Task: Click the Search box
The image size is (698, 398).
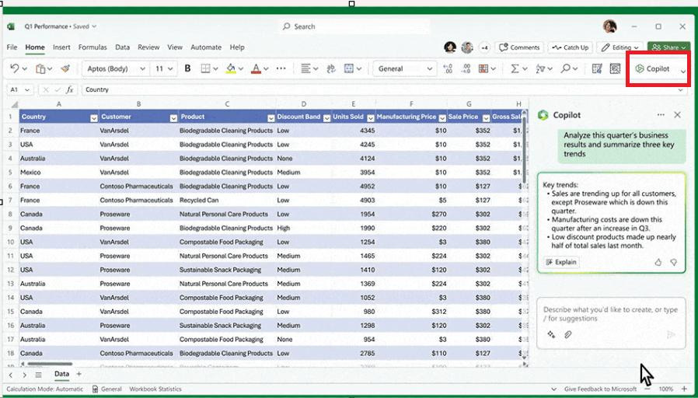Action: (354, 26)
